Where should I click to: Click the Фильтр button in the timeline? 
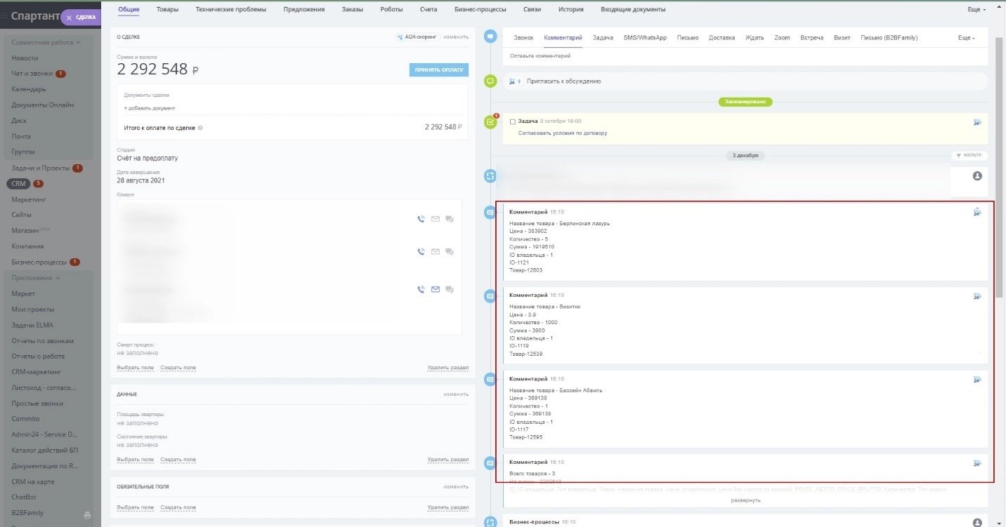pos(969,155)
